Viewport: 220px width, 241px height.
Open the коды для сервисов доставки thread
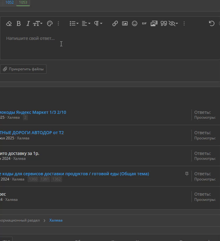[74, 174]
